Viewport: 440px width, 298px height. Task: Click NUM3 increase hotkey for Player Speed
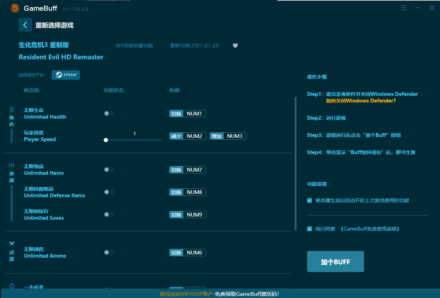coord(235,136)
